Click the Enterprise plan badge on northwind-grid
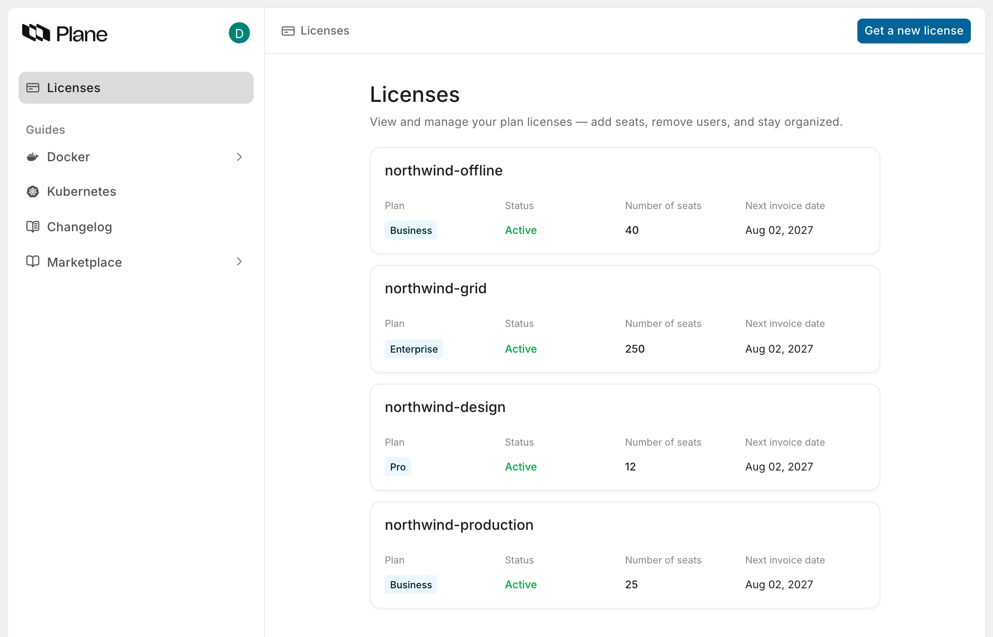Viewport: 993px width, 637px height. click(x=414, y=349)
